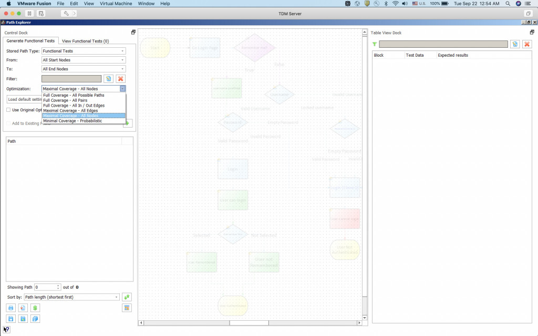Click the Showing Path stepper arrows
Viewport: 538px width, 336px height.
pos(58,287)
